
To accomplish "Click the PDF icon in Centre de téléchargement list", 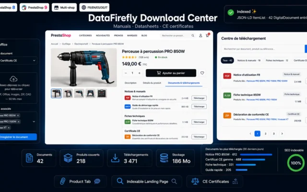I will 227,76.
